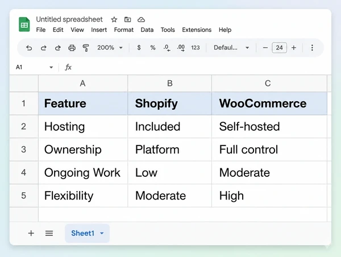This screenshot has width=341, height=257.
Task: Open the Edit menu
Action: 58,30
